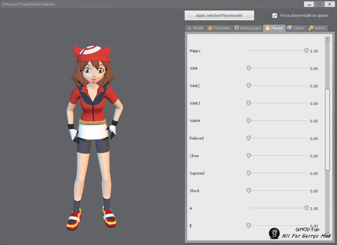Image resolution: width=337 pixels, height=245 pixels.
Task: Select the Flexes tab
Action: [x=274, y=28]
